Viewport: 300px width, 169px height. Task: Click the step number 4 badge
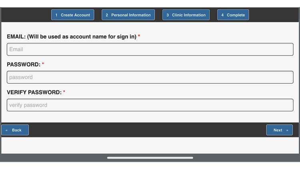(222, 15)
